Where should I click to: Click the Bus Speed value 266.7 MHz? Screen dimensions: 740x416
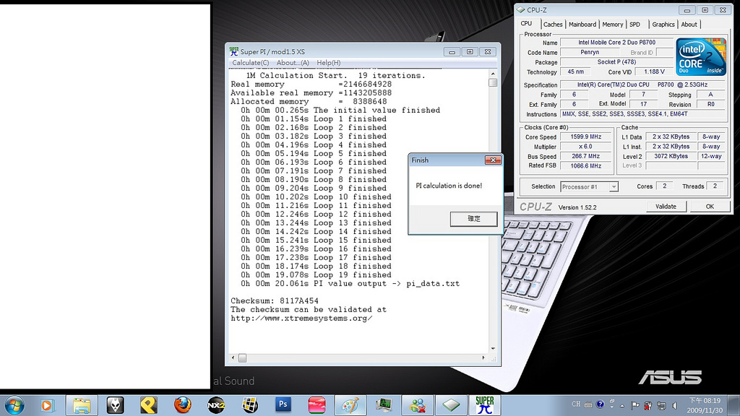(585, 156)
